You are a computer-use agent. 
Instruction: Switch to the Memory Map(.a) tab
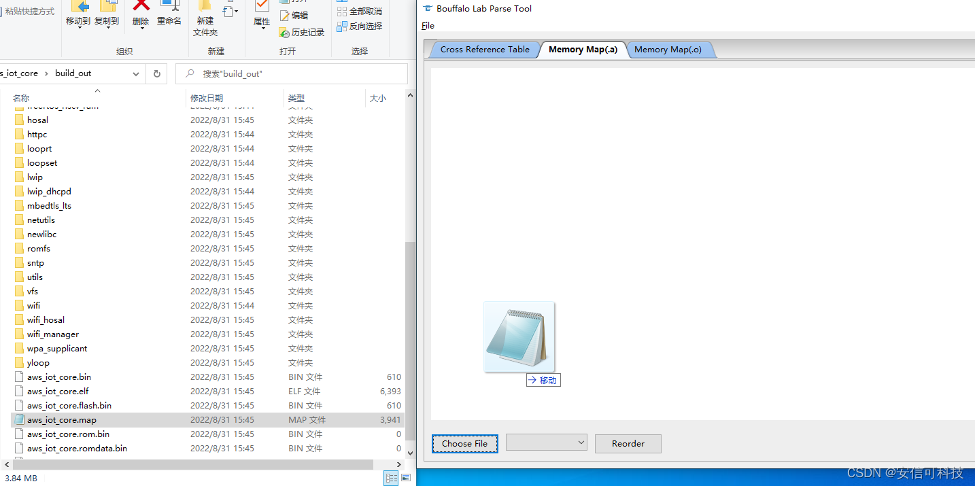coord(583,50)
